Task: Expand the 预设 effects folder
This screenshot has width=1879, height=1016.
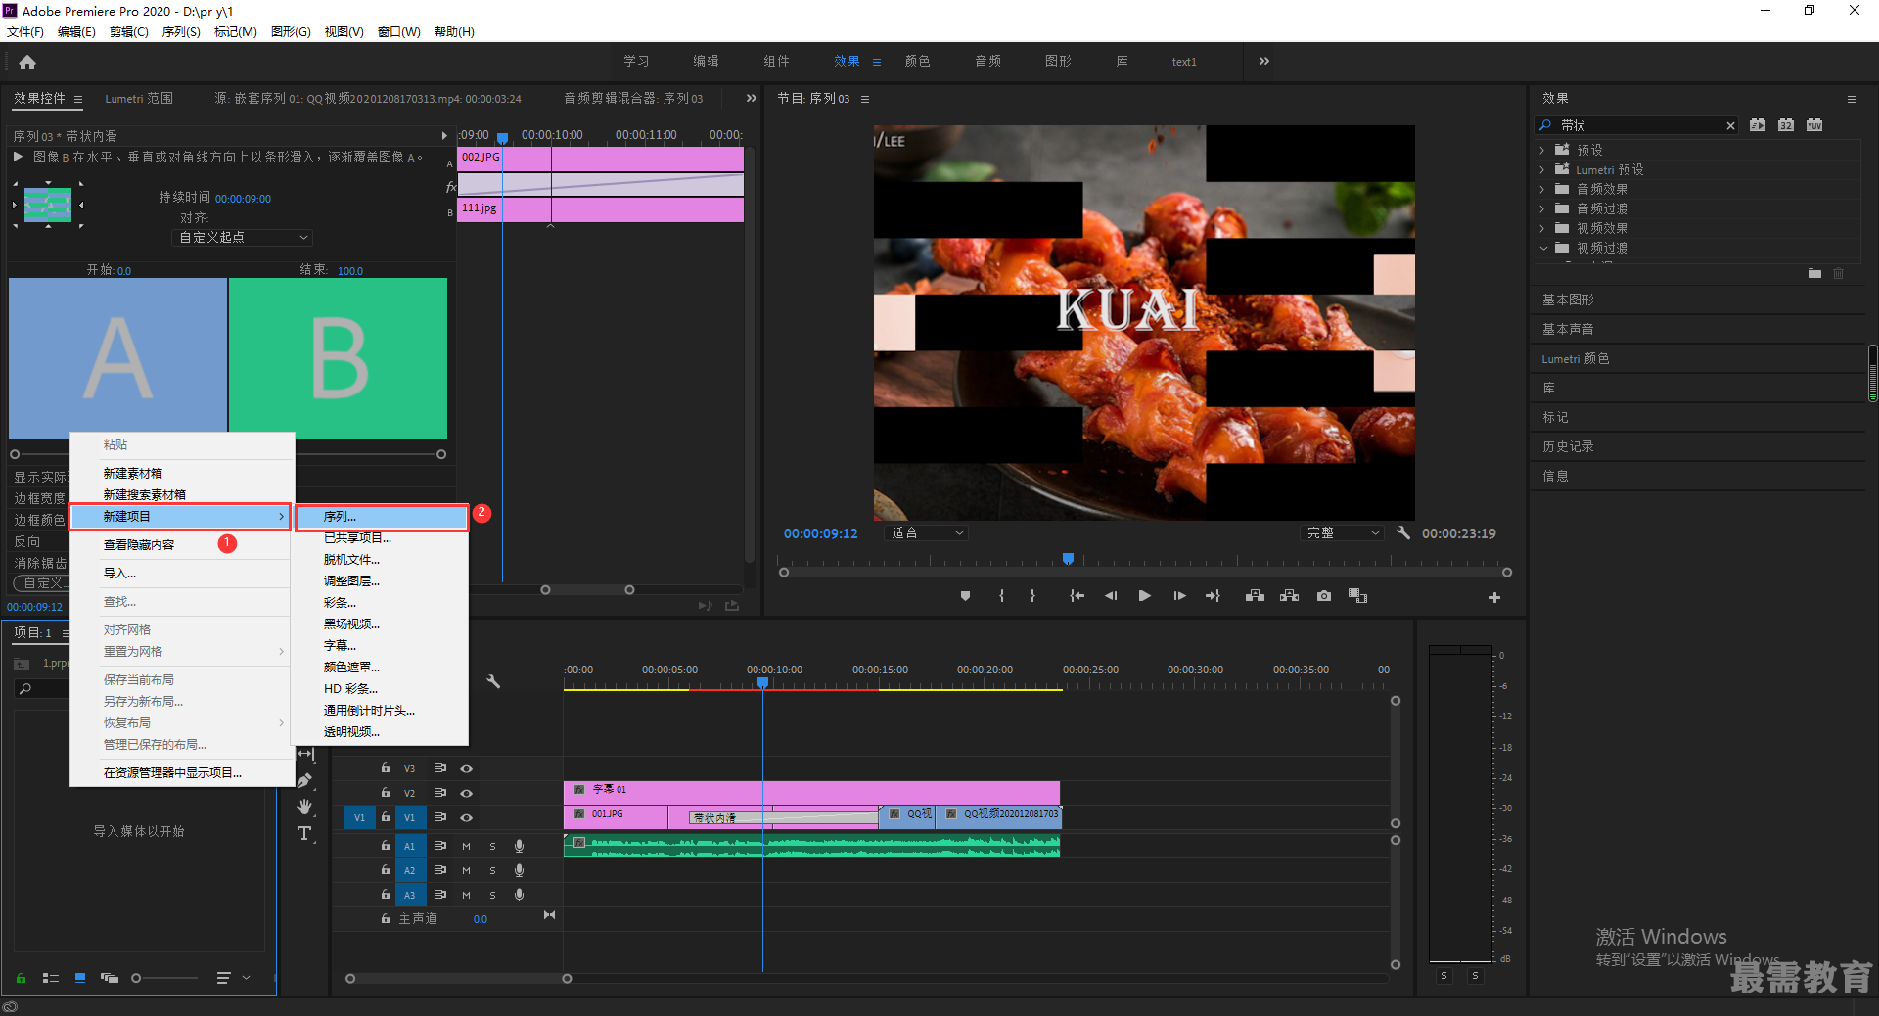Action: [x=1542, y=150]
